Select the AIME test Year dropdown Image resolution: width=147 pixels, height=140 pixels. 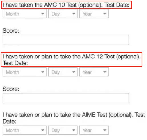coord(94,130)
